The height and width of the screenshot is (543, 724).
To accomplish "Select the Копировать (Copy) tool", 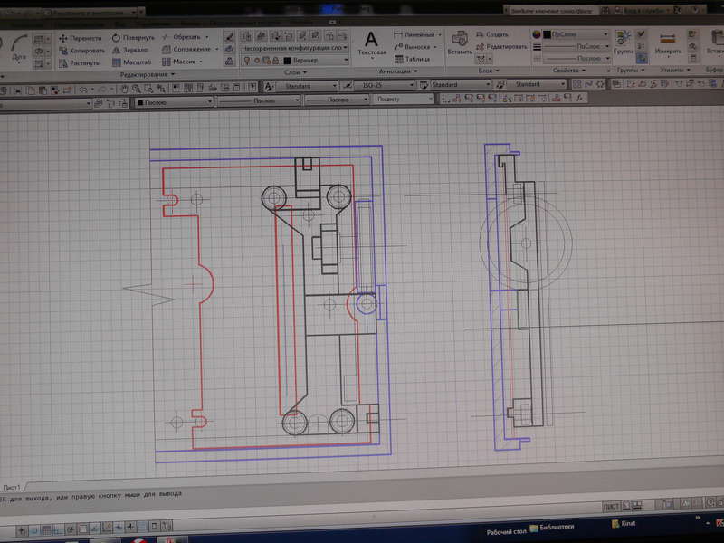I will [82, 51].
